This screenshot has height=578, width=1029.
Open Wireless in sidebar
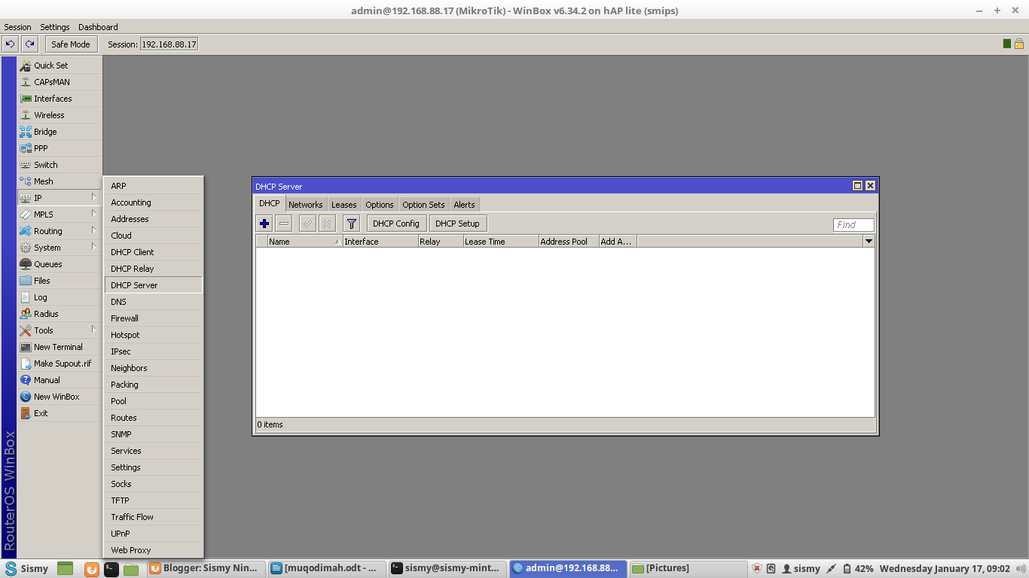pyautogui.click(x=60, y=115)
